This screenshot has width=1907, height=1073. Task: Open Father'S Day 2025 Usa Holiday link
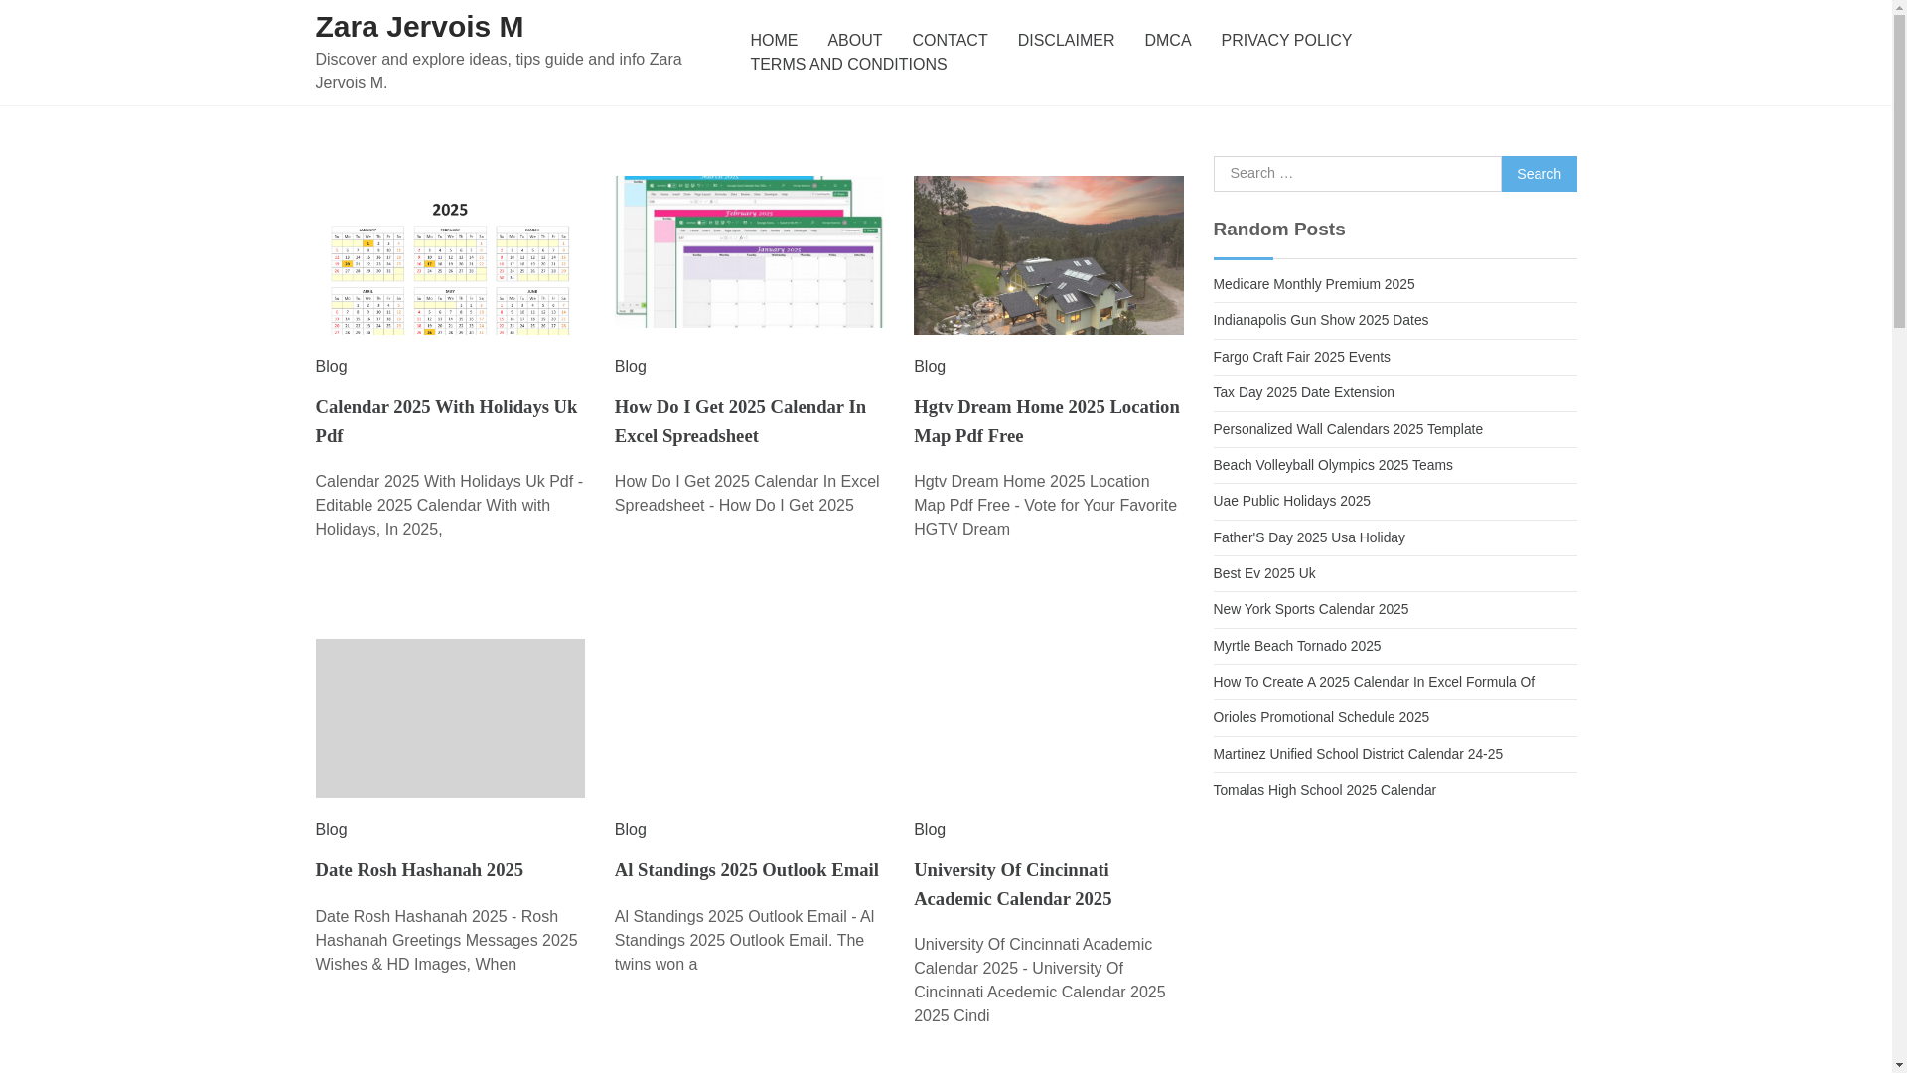click(1309, 537)
